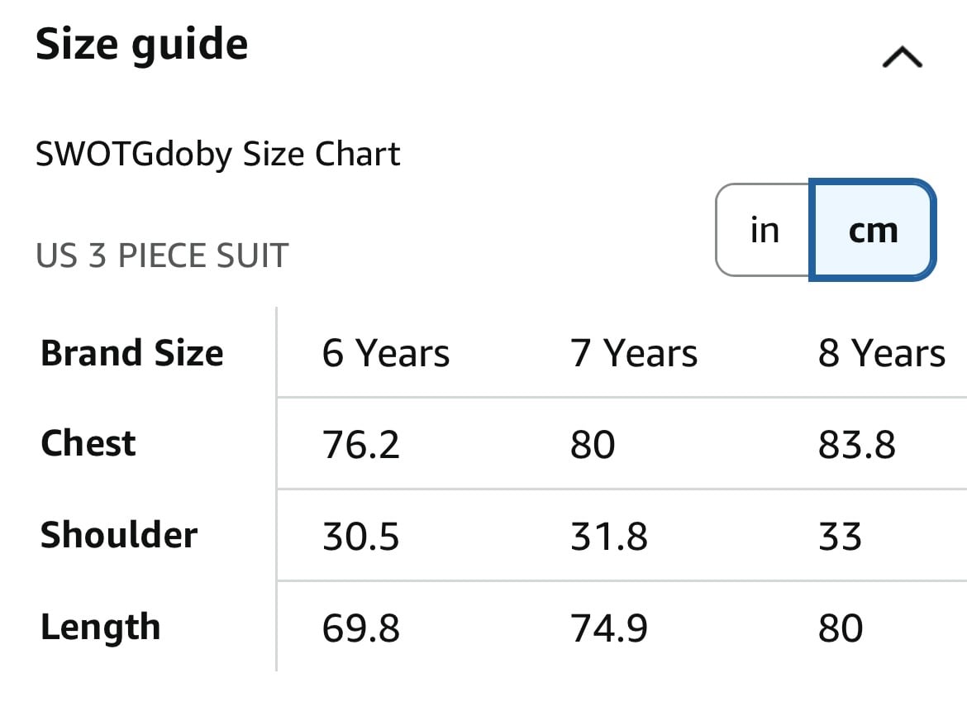This screenshot has height=702, width=967.
Task: Click the 83.8 chest measurement
Action: (856, 445)
